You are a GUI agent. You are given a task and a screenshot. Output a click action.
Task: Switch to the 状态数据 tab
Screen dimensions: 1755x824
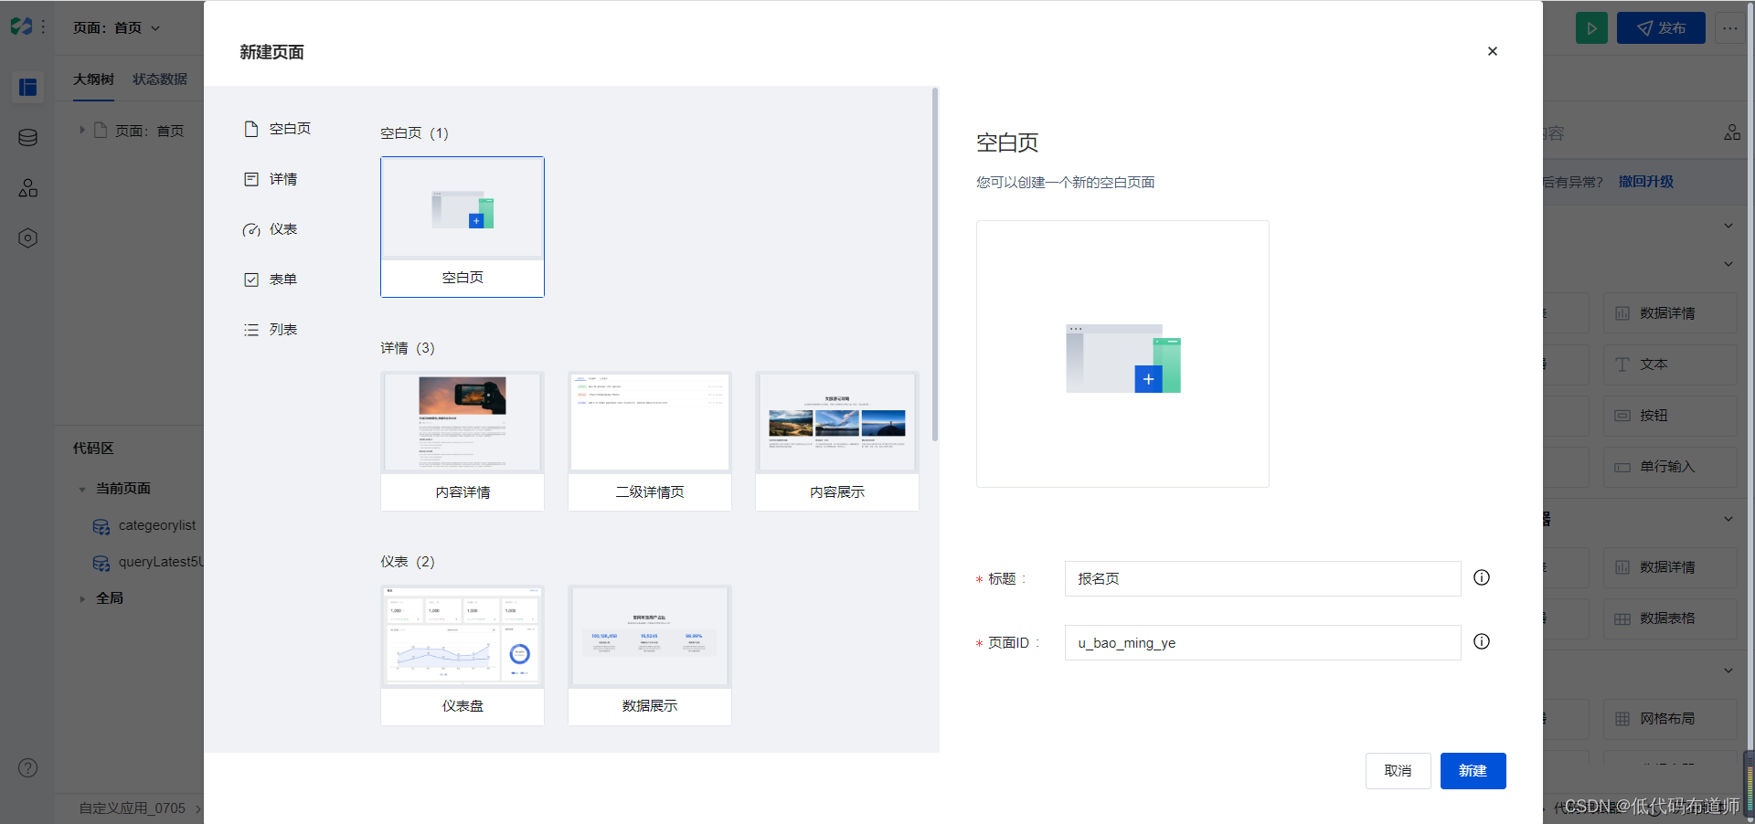pyautogui.click(x=160, y=79)
